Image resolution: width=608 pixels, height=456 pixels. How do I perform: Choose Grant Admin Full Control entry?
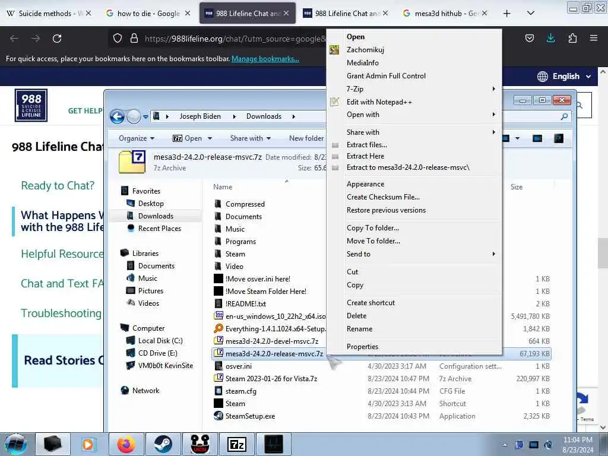[x=386, y=76]
